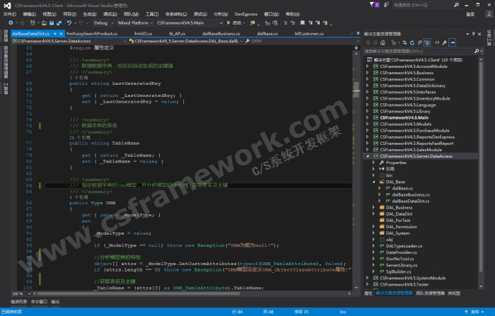Image resolution: width=495 pixels, height=316 pixels.
Task: Click feedback smiley icon in title bar
Action: (386, 4)
